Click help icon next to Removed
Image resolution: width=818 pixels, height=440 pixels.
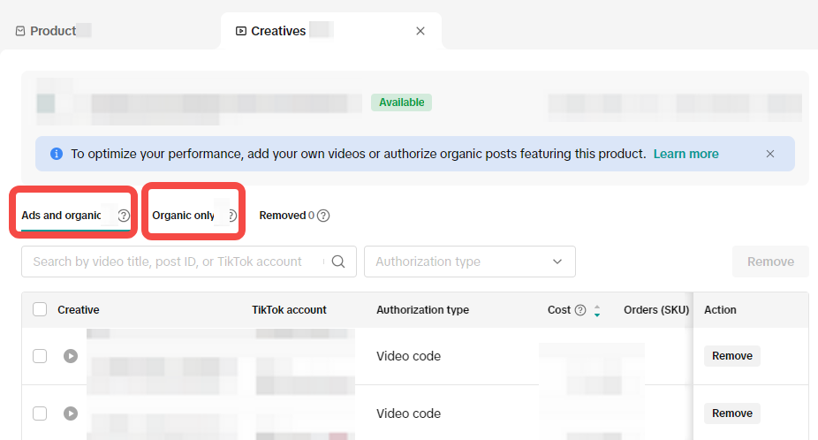point(323,216)
